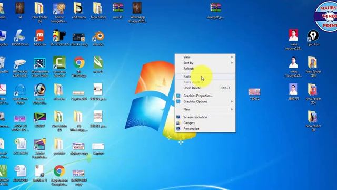Open Gadgets from the context menu
Screen dimensions: 337x190
click(205, 123)
